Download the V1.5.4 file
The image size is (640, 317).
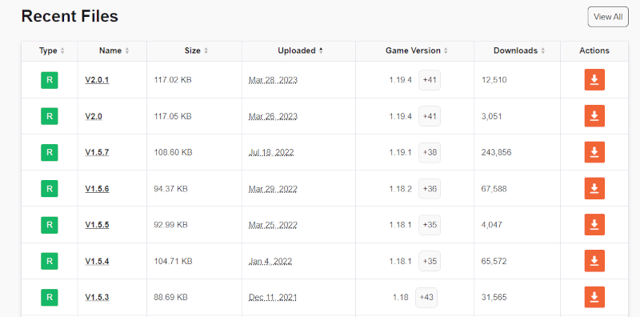pyautogui.click(x=594, y=261)
